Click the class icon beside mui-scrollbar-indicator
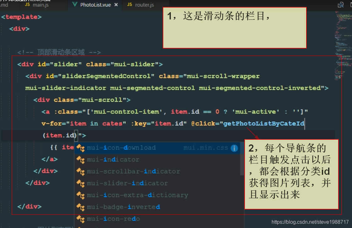 click(80, 172)
